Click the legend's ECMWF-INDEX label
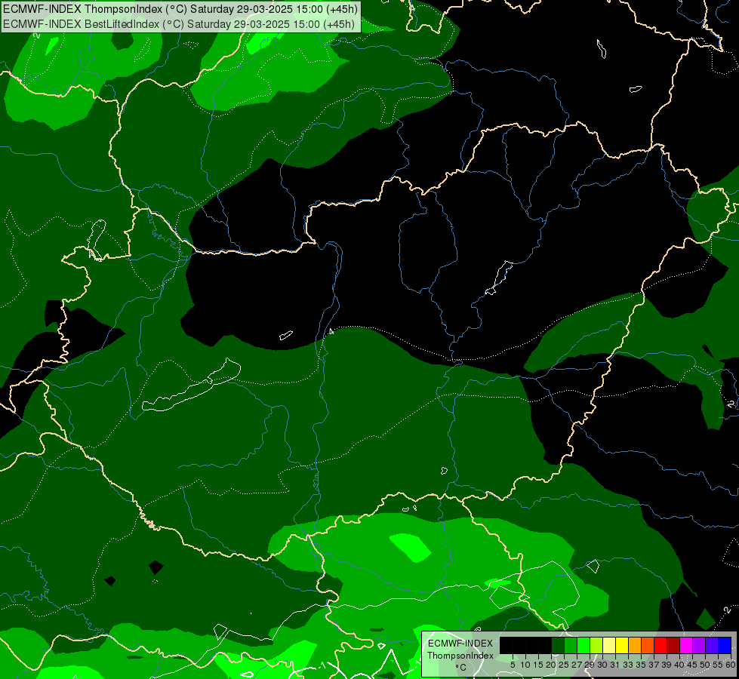The image size is (739, 679). click(x=460, y=644)
